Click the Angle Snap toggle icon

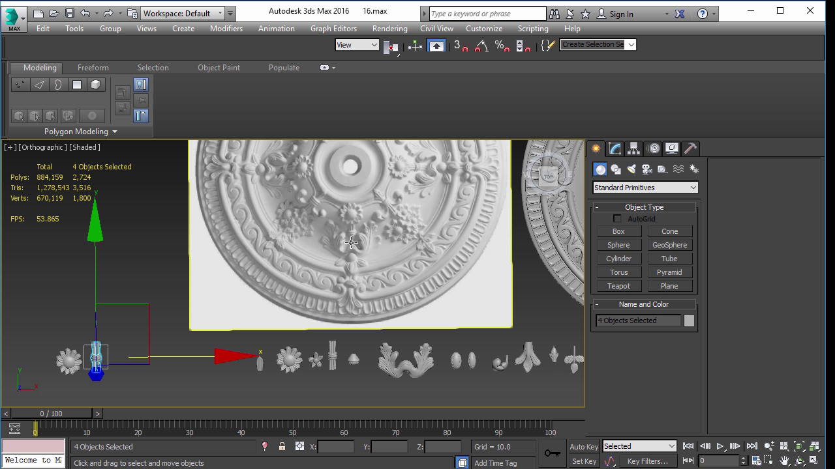pos(481,46)
